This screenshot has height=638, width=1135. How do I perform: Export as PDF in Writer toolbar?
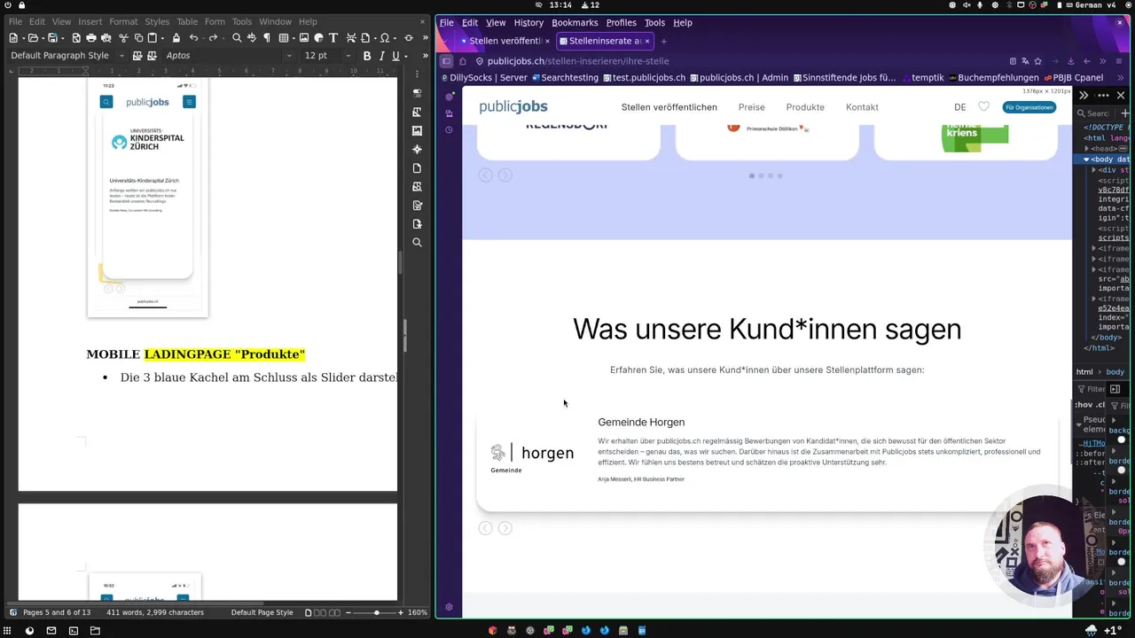pyautogui.click(x=76, y=38)
